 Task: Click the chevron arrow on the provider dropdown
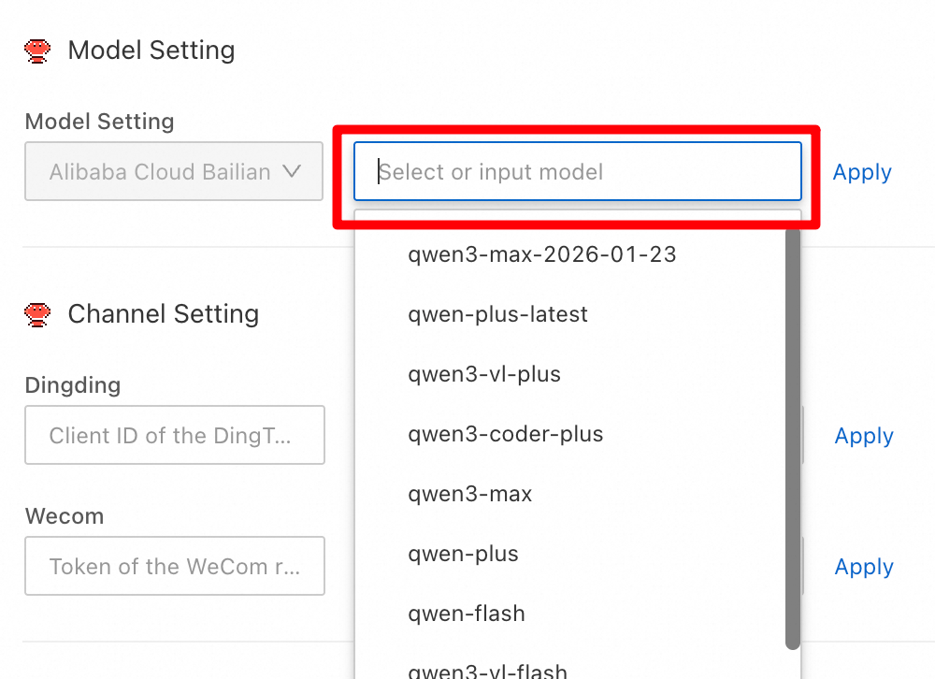coord(292,171)
